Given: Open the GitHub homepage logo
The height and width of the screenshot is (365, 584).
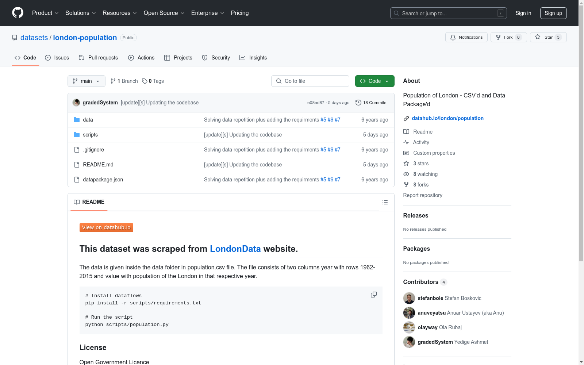Looking at the screenshot, I should click(x=18, y=13).
